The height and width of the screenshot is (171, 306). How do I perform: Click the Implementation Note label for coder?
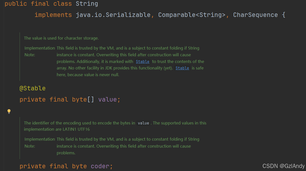point(40,142)
